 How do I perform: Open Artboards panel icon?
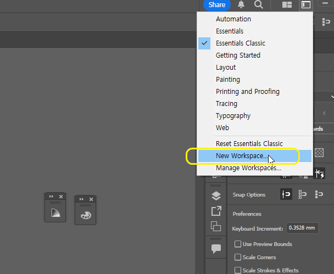[216, 226]
